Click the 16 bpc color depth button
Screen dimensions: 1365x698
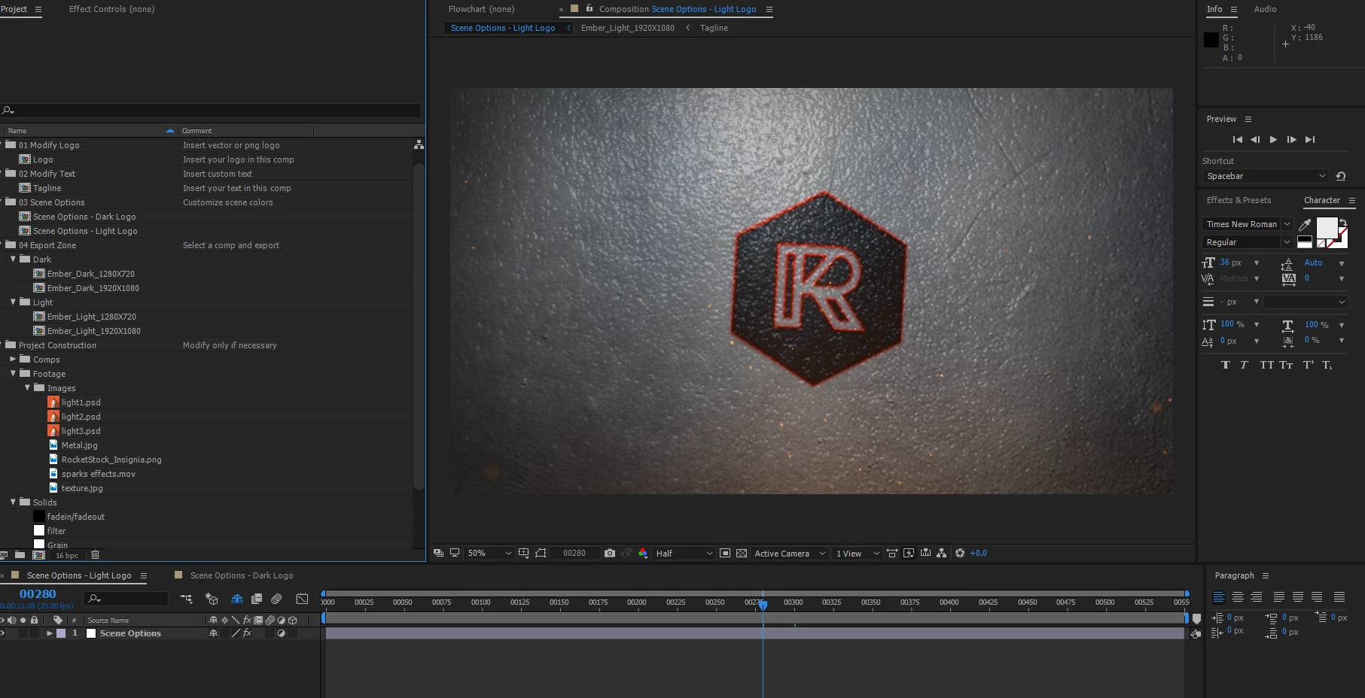pos(66,556)
